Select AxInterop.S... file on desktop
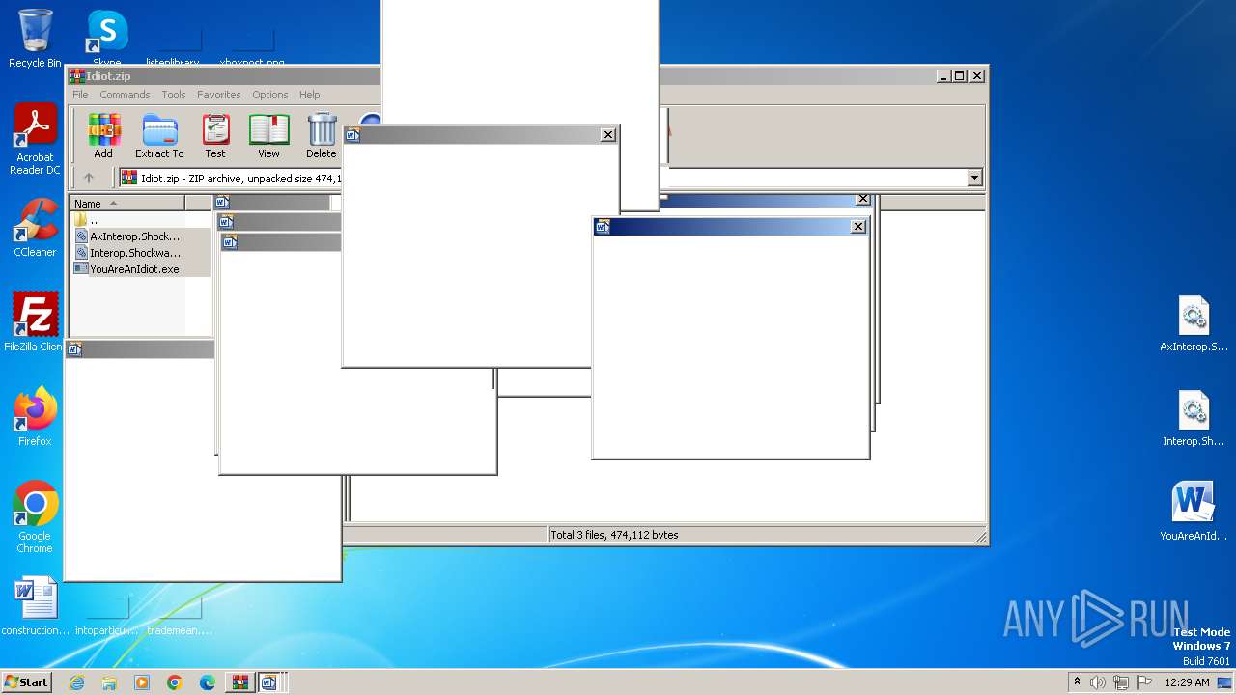The image size is (1236, 695). (1194, 324)
